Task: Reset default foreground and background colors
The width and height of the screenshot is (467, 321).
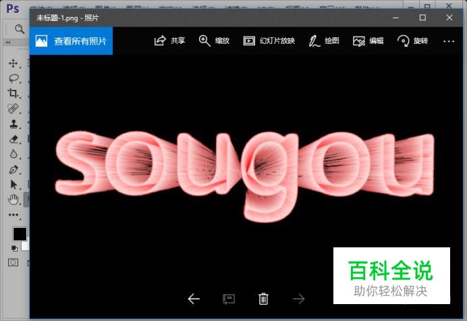Action: pos(14,248)
